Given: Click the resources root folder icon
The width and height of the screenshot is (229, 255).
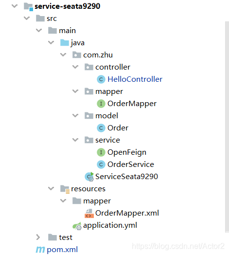Looking at the screenshot, I should click(x=65, y=189).
